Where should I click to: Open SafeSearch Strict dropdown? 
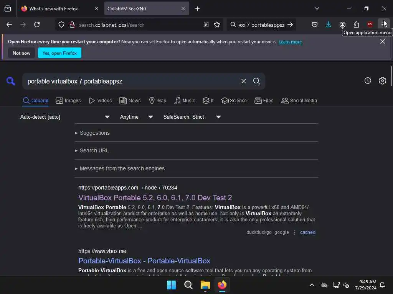[x=192, y=117]
